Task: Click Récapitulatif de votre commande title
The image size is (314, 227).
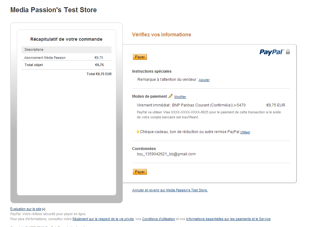Action: (x=66, y=39)
